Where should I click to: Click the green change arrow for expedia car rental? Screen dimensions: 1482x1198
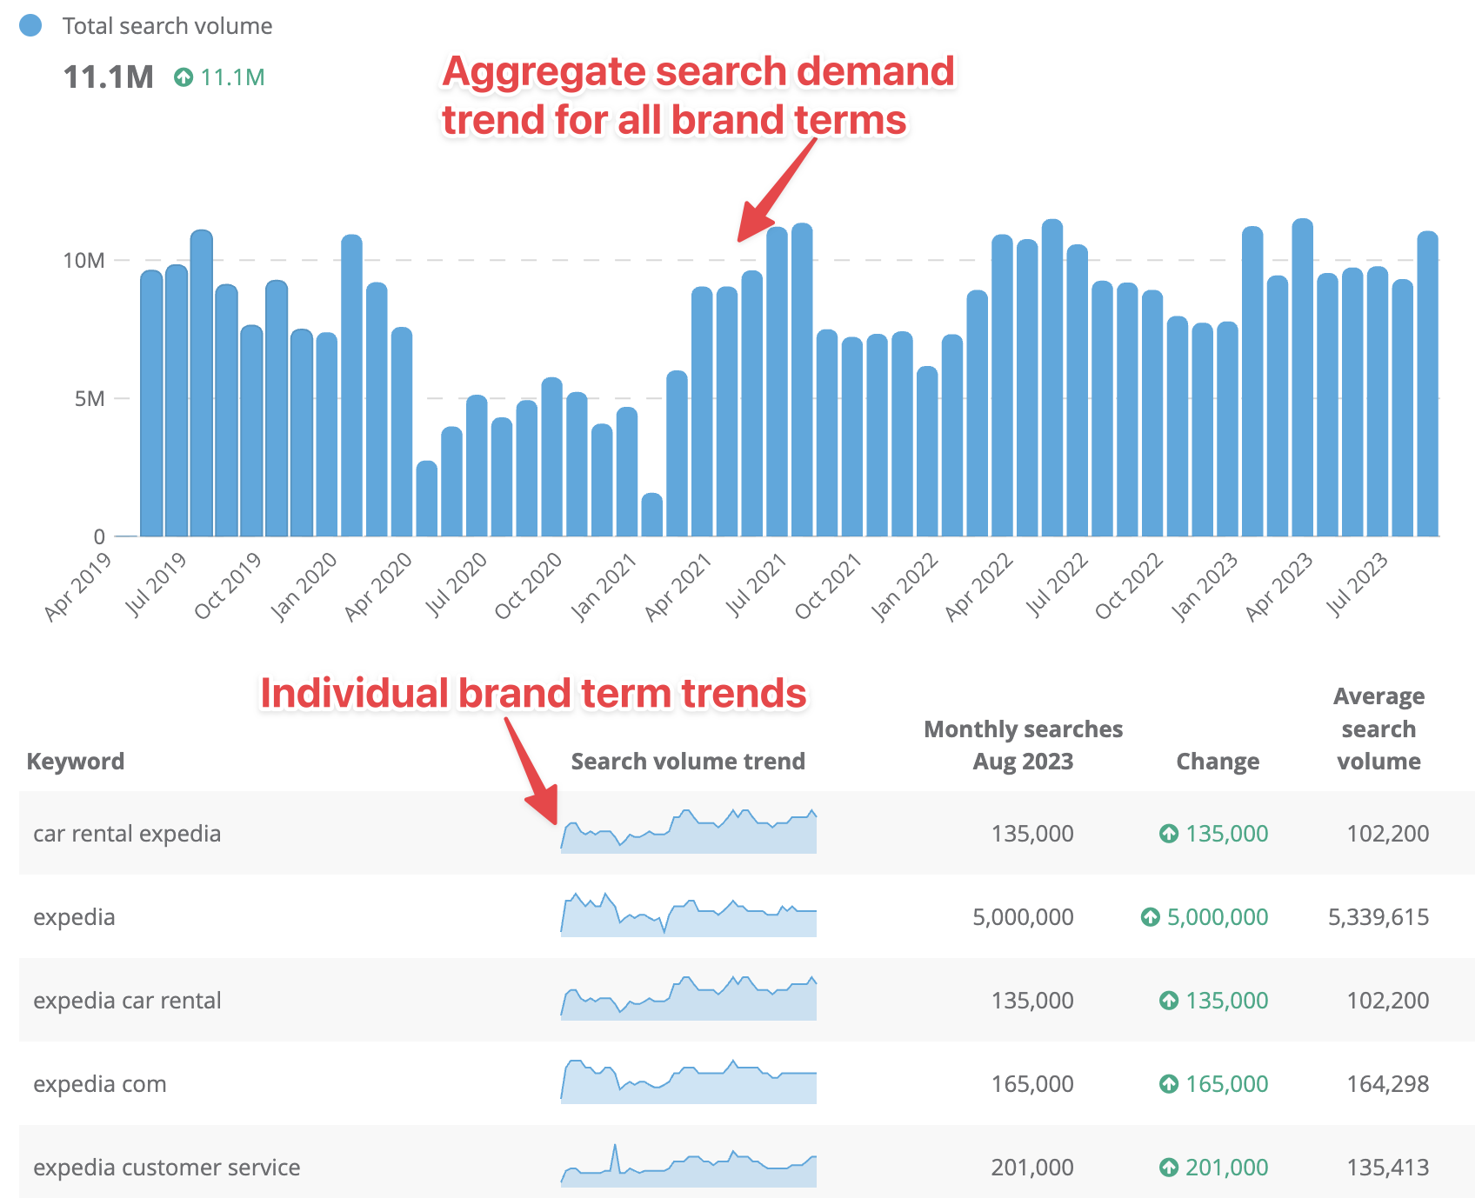(x=1169, y=1001)
